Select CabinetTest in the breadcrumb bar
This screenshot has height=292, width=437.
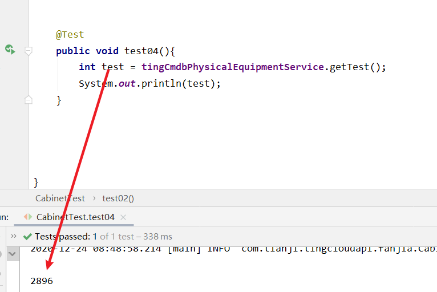[x=60, y=198]
